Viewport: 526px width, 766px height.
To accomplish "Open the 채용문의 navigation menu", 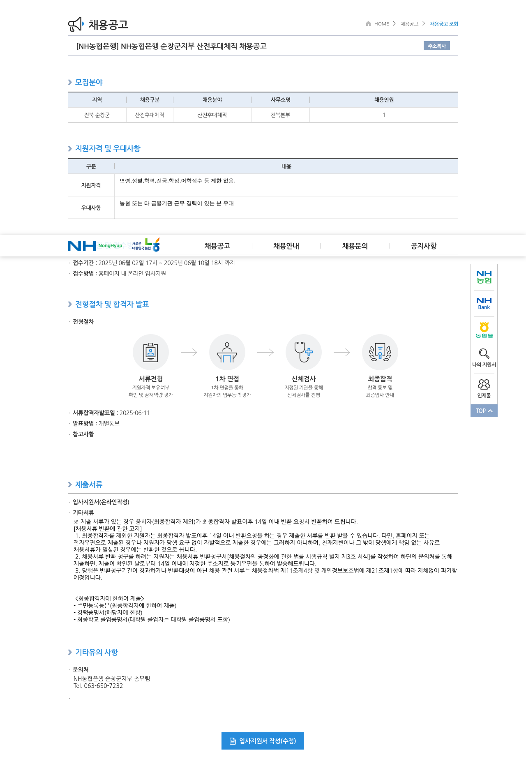I will [355, 246].
